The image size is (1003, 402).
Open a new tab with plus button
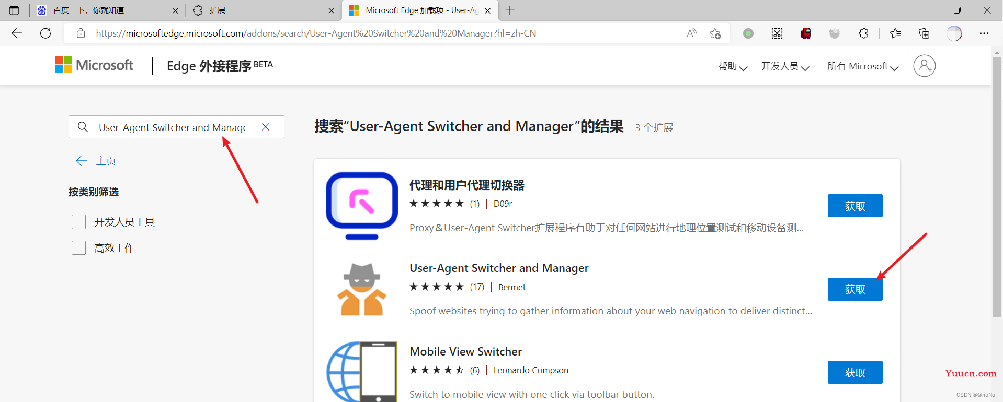(x=510, y=10)
